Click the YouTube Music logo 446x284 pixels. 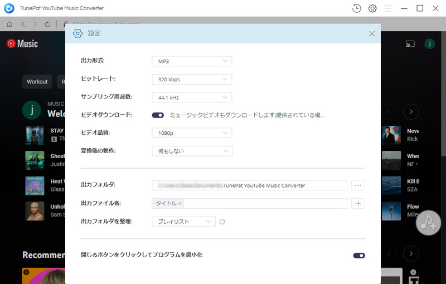tap(22, 43)
